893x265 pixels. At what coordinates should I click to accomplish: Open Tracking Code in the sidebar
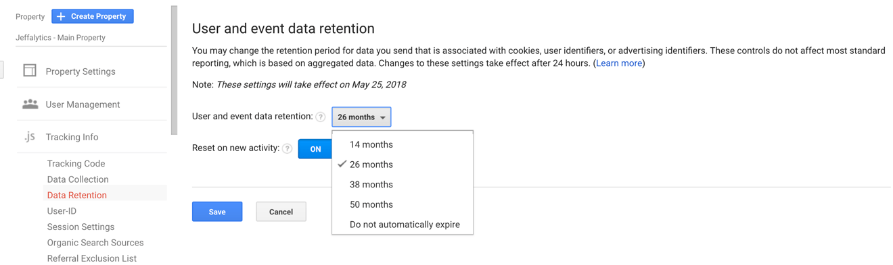76,163
